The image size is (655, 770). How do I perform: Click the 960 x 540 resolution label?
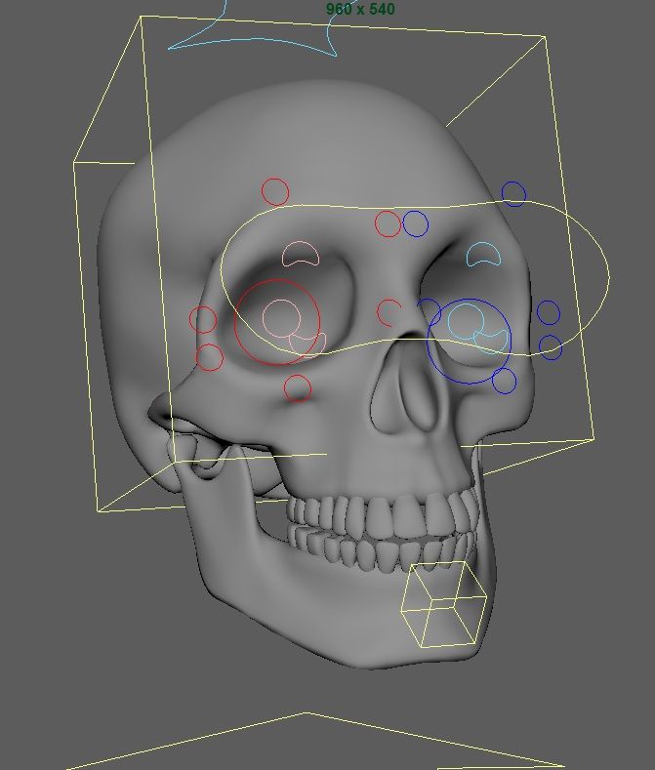(x=360, y=9)
